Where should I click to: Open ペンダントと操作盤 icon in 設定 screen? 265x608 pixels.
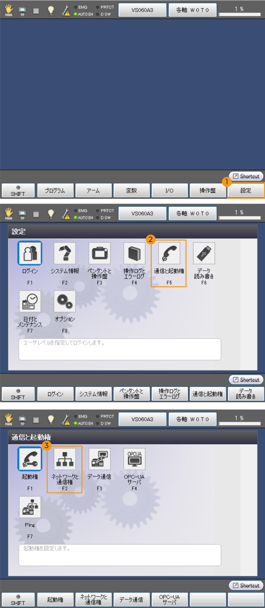tap(99, 253)
